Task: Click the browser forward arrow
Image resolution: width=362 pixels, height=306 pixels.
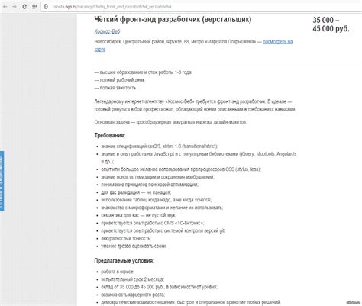Action: (15, 7)
